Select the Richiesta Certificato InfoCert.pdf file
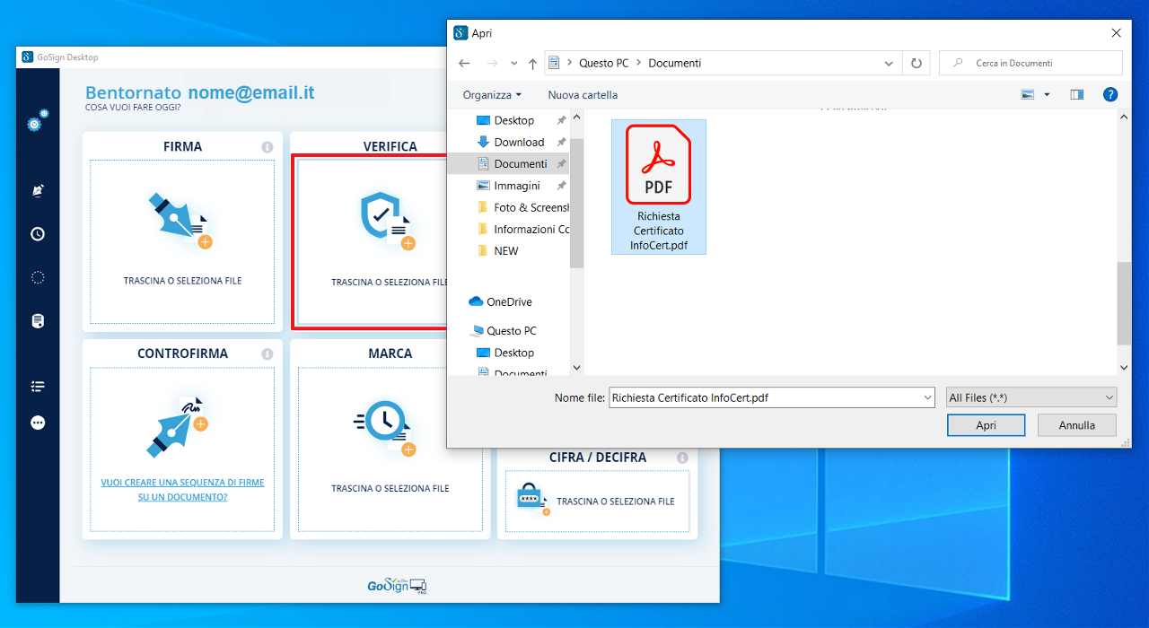1149x628 pixels. pos(659,187)
